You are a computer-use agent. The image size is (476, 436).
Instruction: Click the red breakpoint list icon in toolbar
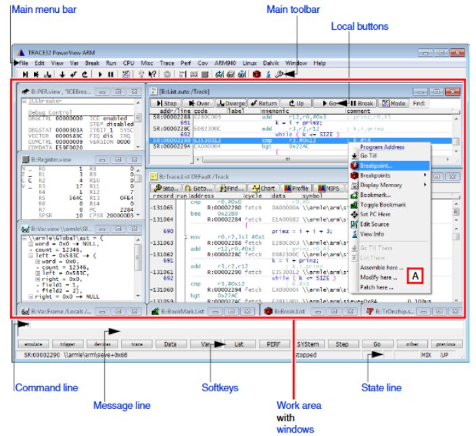(x=256, y=74)
